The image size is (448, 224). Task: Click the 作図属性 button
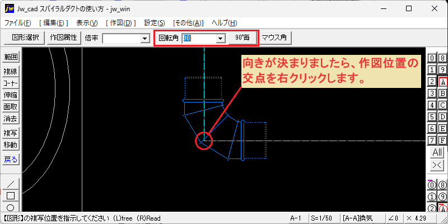(64, 38)
